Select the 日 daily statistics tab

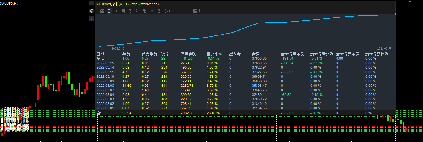click(109, 11)
